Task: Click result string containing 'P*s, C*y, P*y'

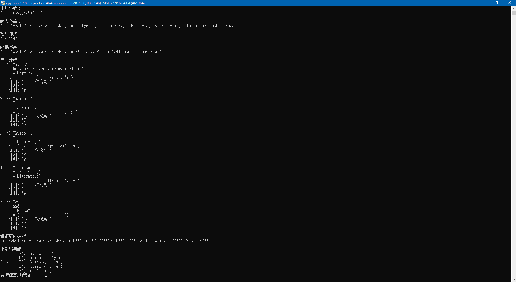Action: click(81, 52)
